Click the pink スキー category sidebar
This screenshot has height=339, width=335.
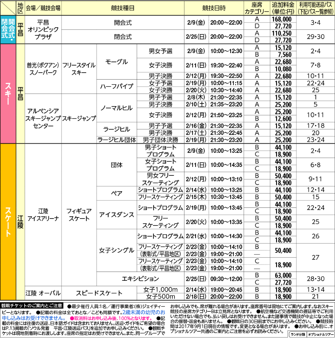click(8, 94)
